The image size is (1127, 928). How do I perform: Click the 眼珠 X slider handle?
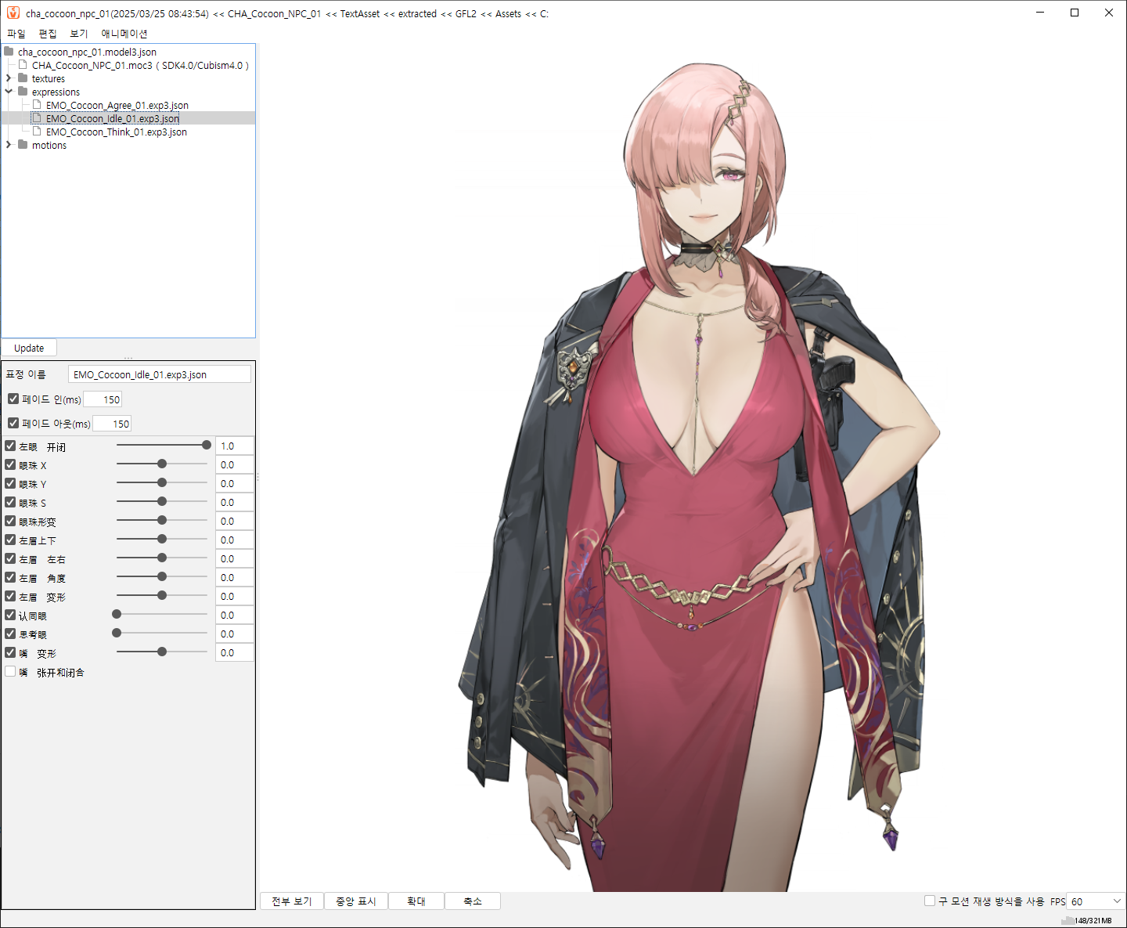tap(162, 464)
